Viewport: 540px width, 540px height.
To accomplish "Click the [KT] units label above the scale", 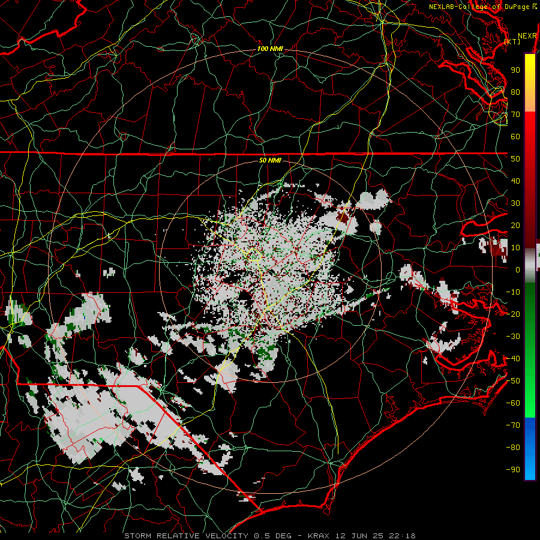I will click(x=512, y=41).
